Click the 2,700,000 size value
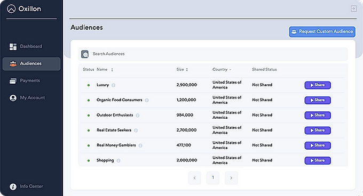This screenshot has height=196, width=363. point(186,130)
